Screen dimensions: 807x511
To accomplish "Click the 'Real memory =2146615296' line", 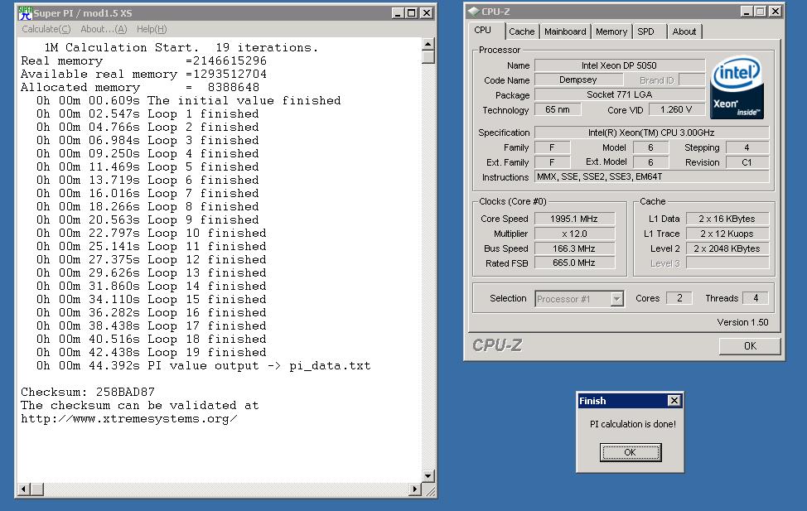I will pos(143,60).
